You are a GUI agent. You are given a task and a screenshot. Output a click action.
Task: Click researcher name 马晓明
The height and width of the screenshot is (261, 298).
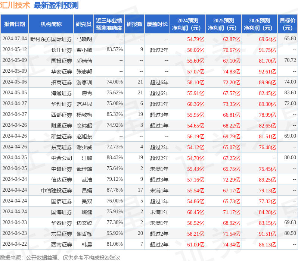[x=84, y=39]
